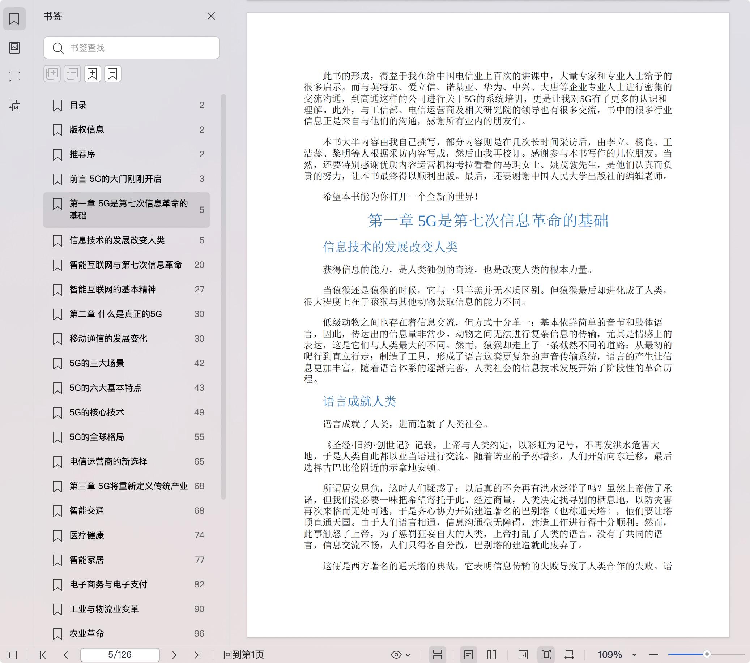Go to the 智能家居 bookmark

127,560
